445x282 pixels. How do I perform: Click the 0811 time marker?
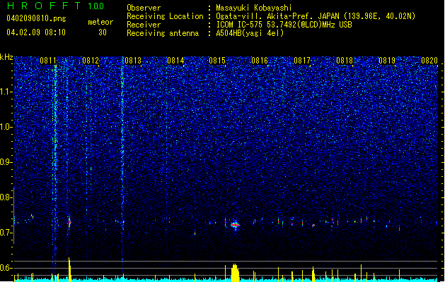pyautogui.click(x=48, y=61)
